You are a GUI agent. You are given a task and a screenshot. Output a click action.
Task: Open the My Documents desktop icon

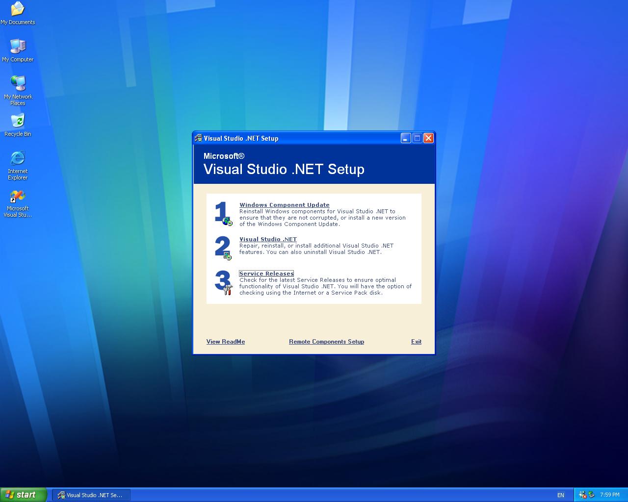click(x=18, y=13)
